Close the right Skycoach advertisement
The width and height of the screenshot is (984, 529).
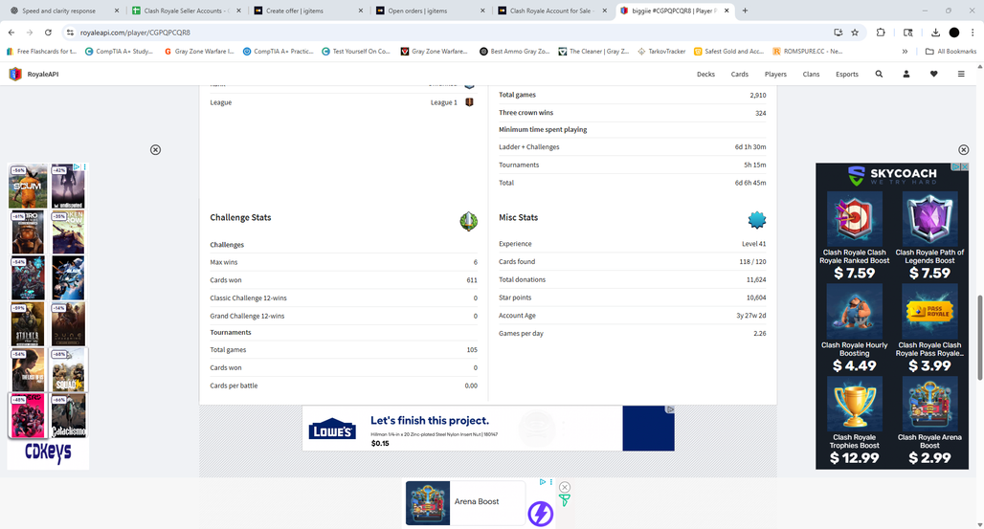coord(963,149)
